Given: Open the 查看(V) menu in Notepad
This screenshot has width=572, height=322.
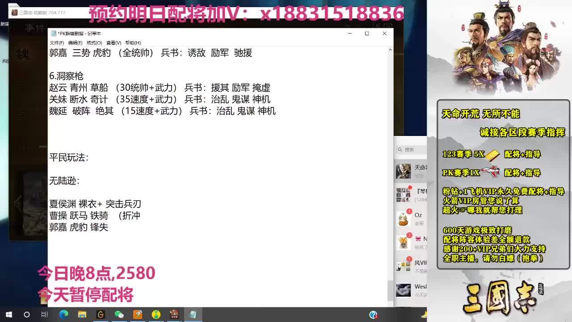Looking at the screenshot, I should click(x=114, y=43).
